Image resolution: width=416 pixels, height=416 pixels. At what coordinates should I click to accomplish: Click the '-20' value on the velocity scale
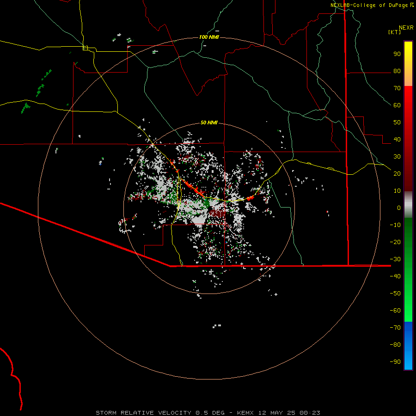(x=395, y=242)
